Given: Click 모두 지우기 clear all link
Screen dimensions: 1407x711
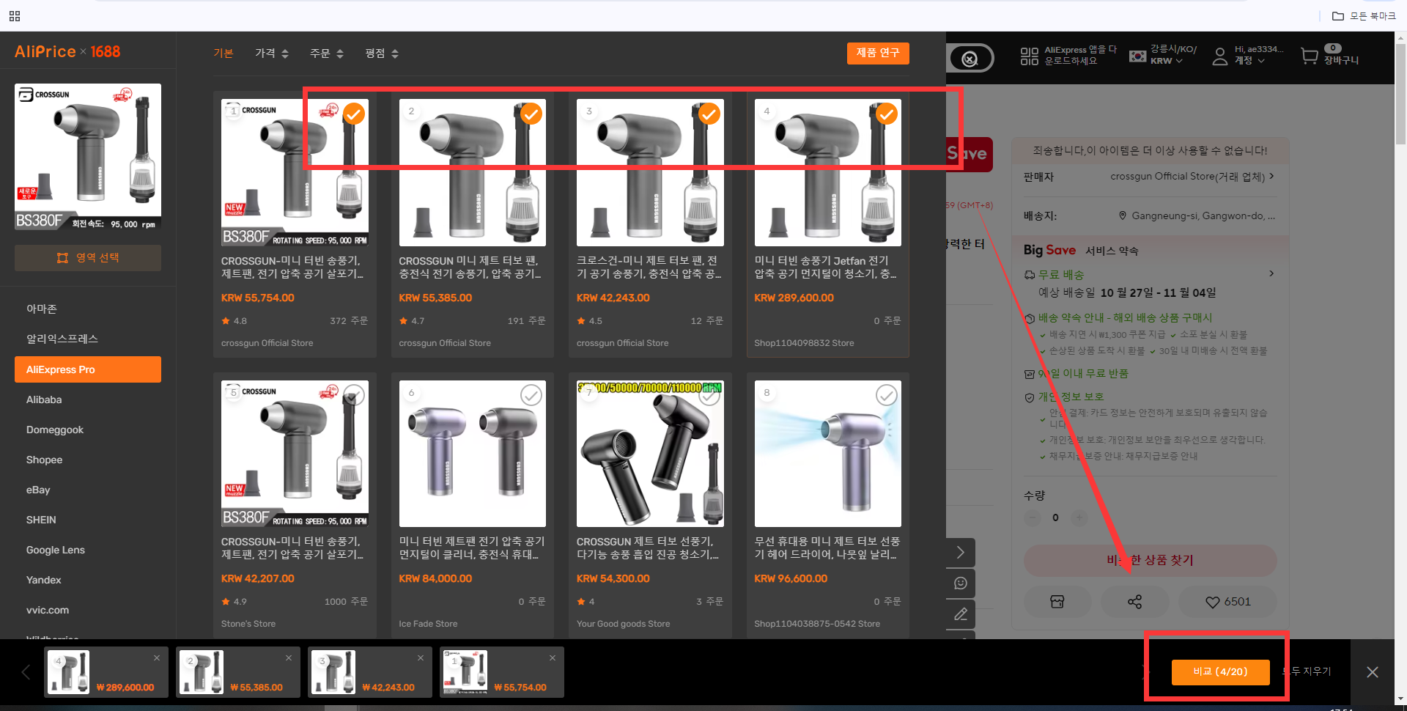Looking at the screenshot, I should click(x=1308, y=671).
